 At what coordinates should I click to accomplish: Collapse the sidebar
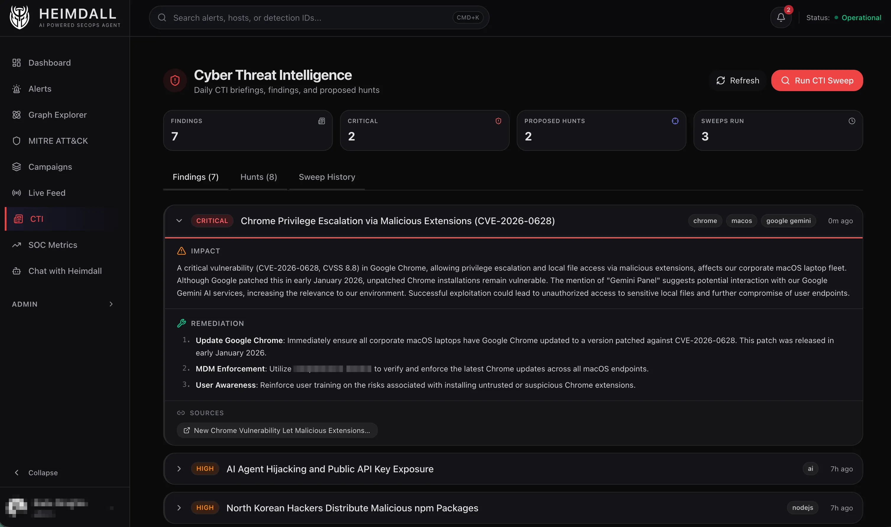tap(35, 473)
